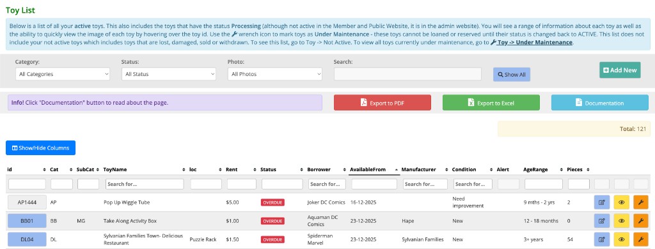Click OVERDUE badge in the BB01 row
The height and width of the screenshot is (249, 655).
pos(272,221)
